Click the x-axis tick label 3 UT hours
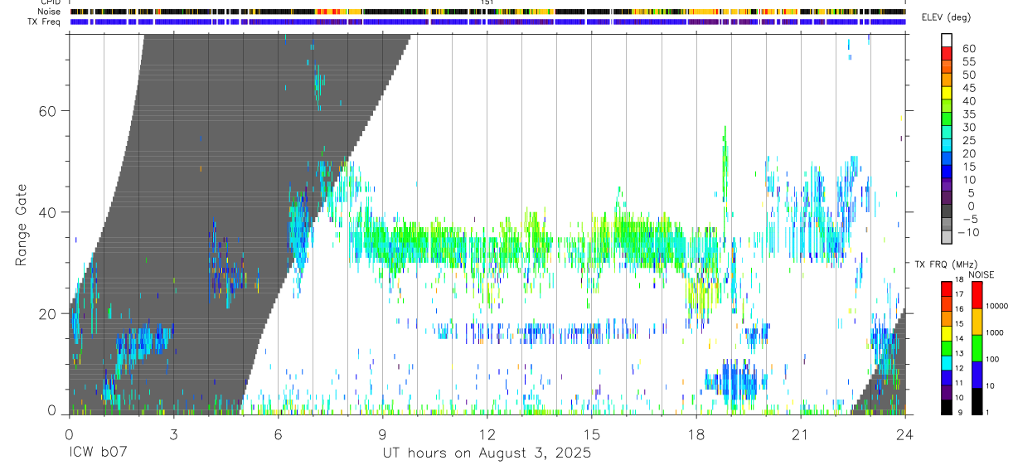This screenshot has width=1018, height=470. 173,434
